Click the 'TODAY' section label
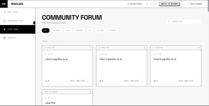The image size is (209, 106). point(45,41)
